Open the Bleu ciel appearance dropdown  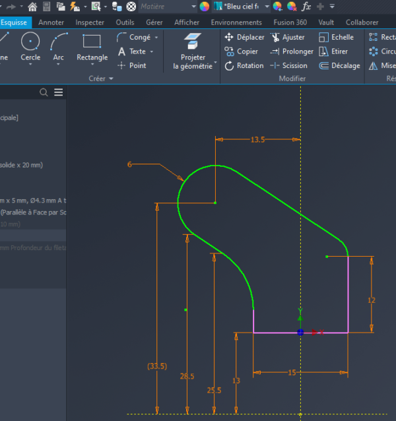[x=267, y=7]
